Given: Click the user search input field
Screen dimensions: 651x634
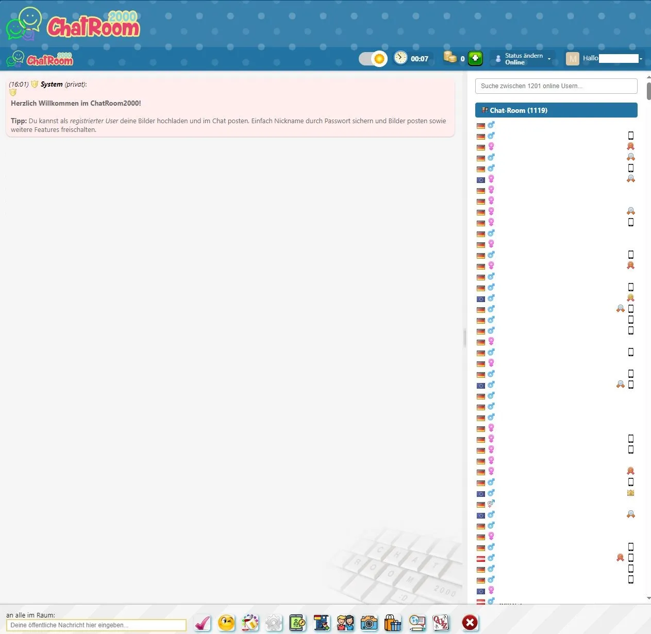Looking at the screenshot, I should (556, 86).
